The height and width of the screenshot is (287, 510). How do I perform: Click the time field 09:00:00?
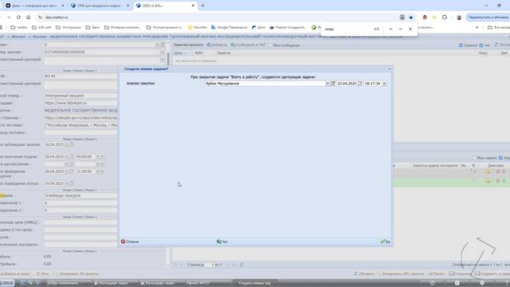click(x=85, y=156)
